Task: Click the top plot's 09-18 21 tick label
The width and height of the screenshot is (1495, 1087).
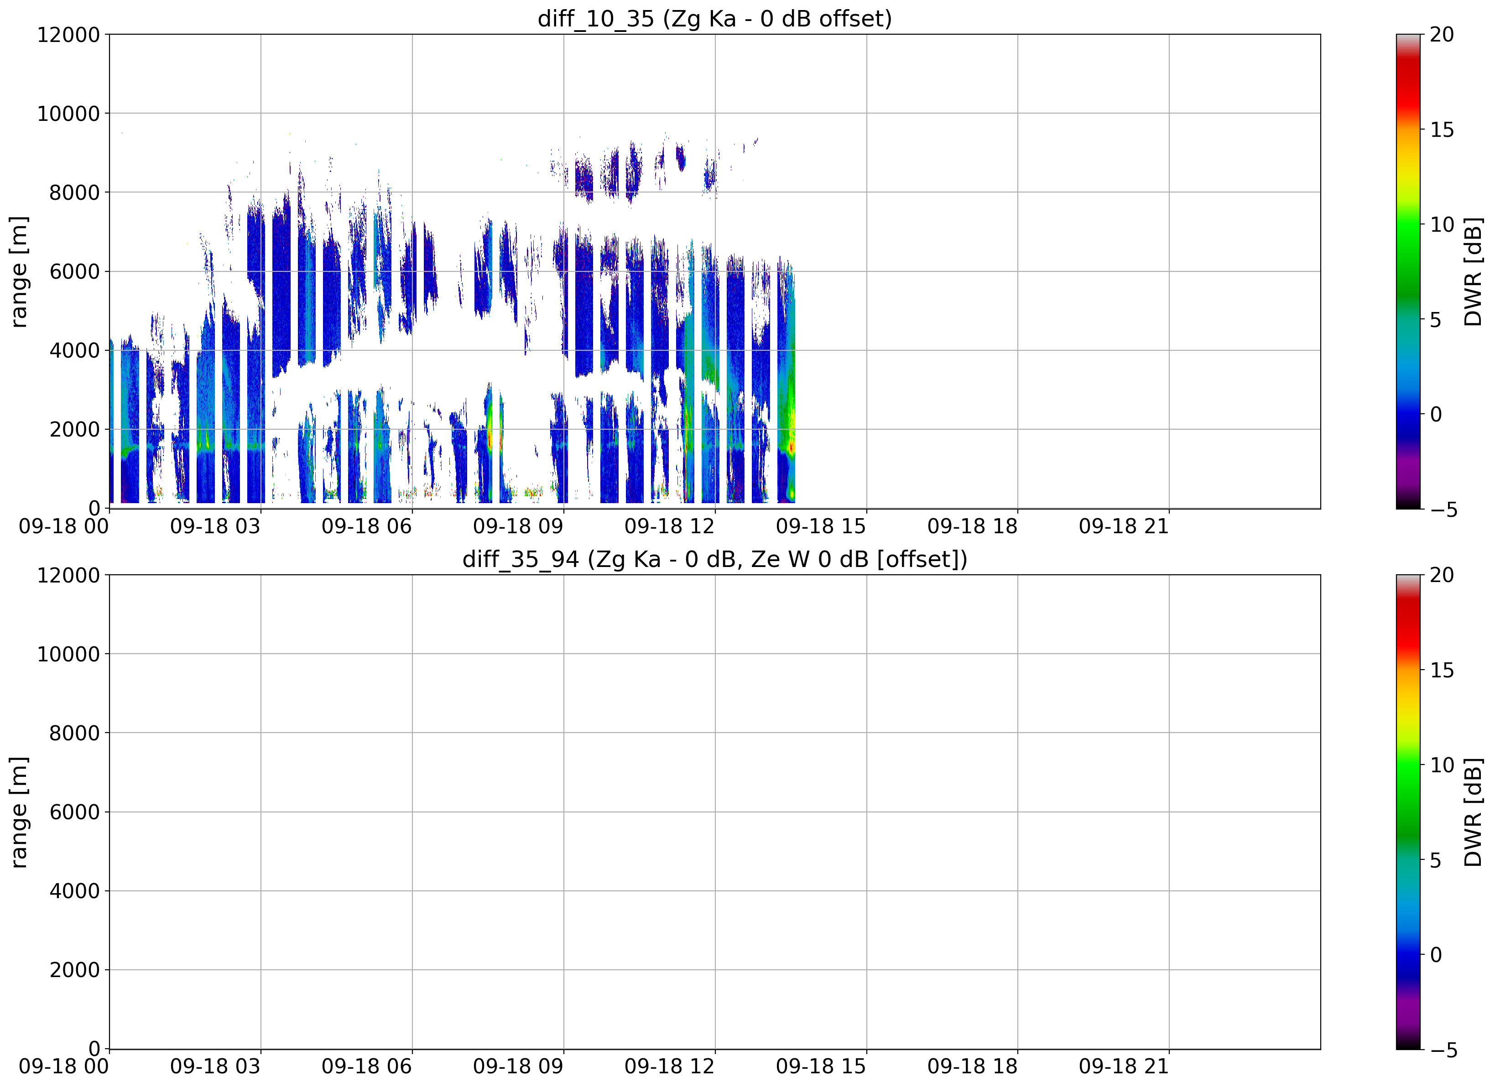Action: tap(1124, 526)
